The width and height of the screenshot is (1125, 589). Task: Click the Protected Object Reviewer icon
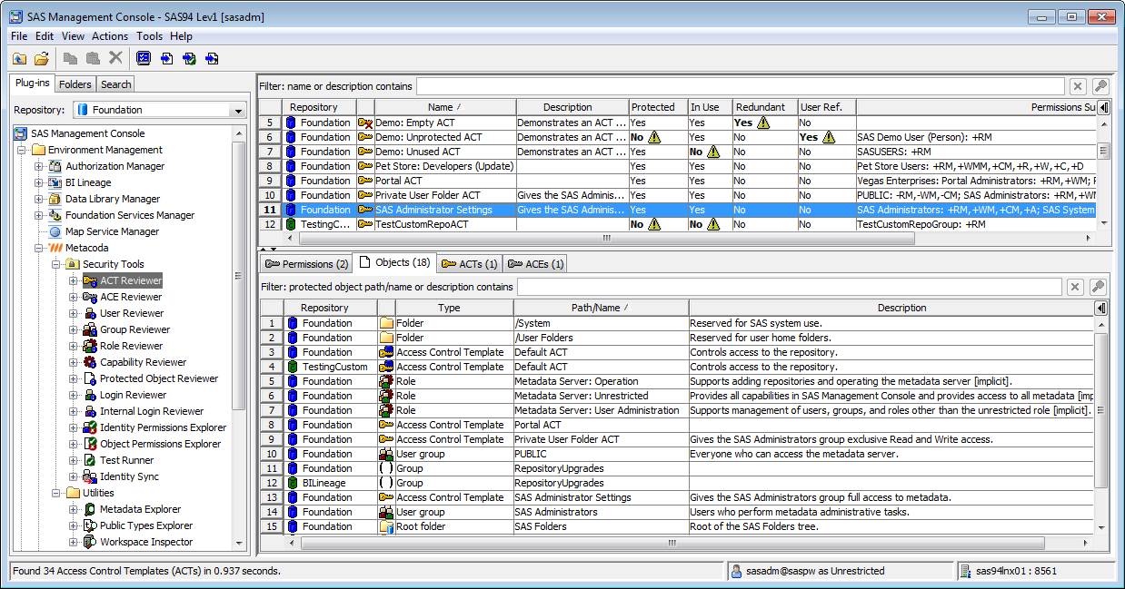pos(90,378)
